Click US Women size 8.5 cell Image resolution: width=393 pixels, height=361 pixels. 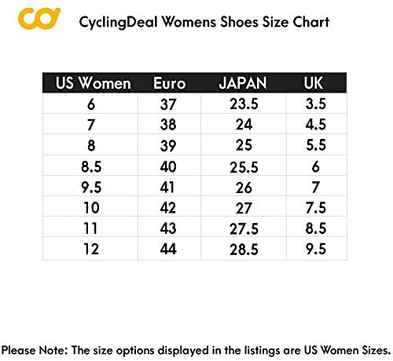click(90, 166)
